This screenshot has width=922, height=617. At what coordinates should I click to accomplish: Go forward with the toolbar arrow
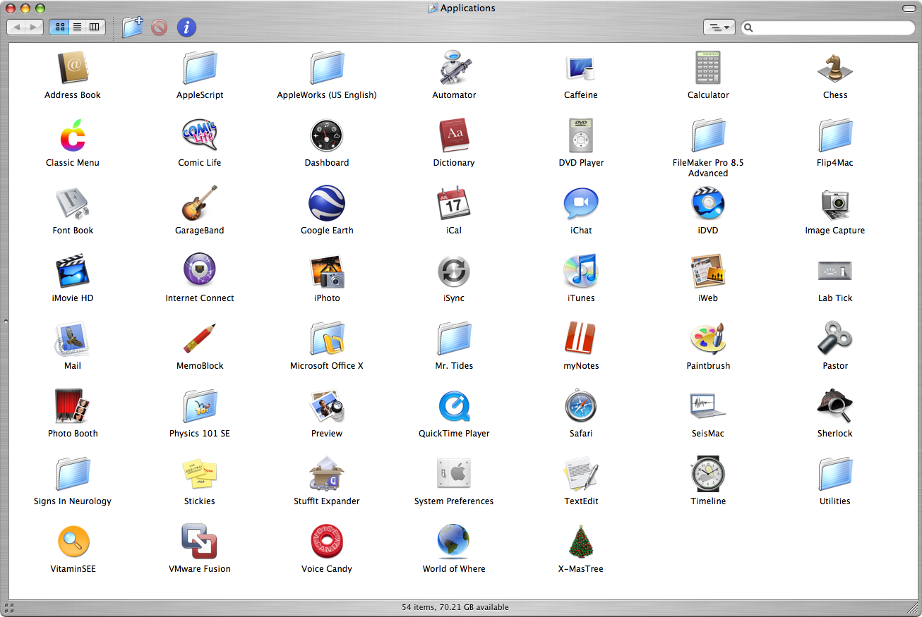pyautogui.click(x=35, y=27)
